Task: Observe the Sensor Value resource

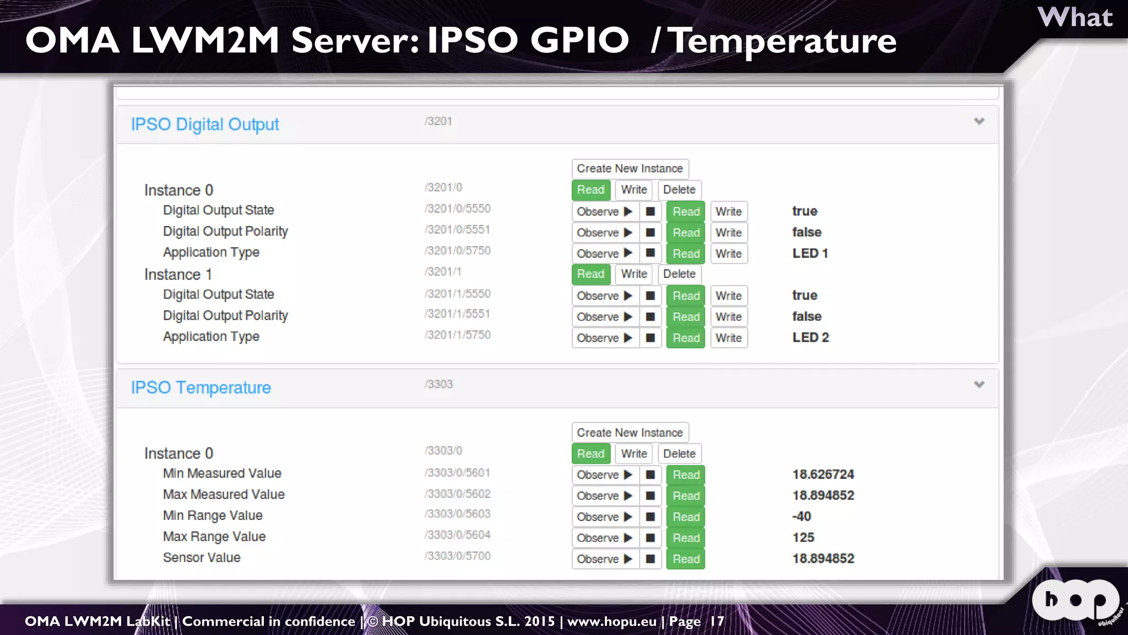Action: 605,559
